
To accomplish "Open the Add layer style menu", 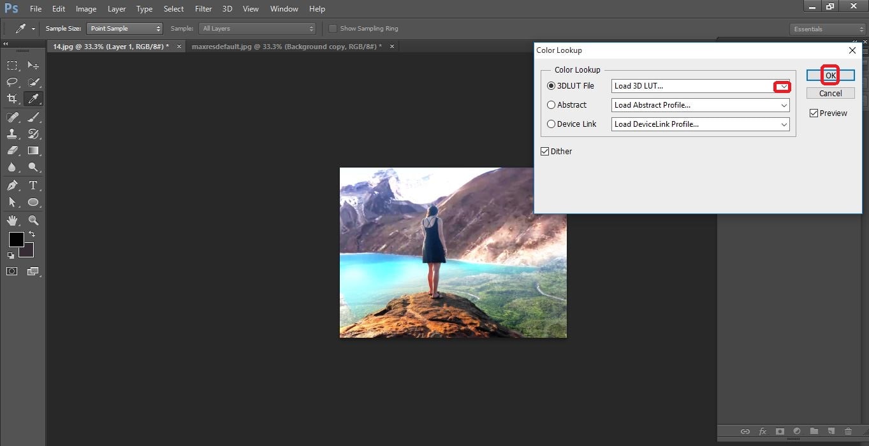I will pyautogui.click(x=763, y=431).
